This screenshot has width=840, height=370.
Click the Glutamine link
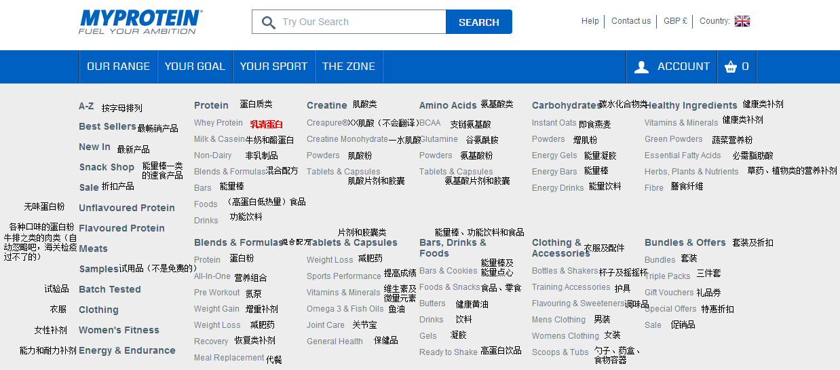point(438,139)
